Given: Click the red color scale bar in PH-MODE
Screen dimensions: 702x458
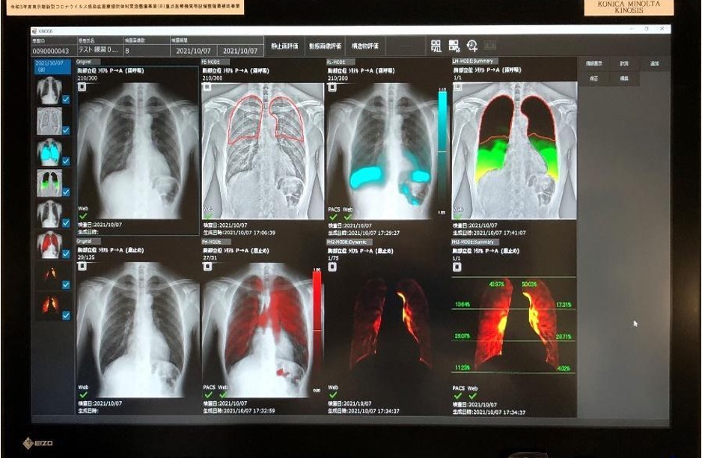Looking at the screenshot, I should (x=317, y=329).
